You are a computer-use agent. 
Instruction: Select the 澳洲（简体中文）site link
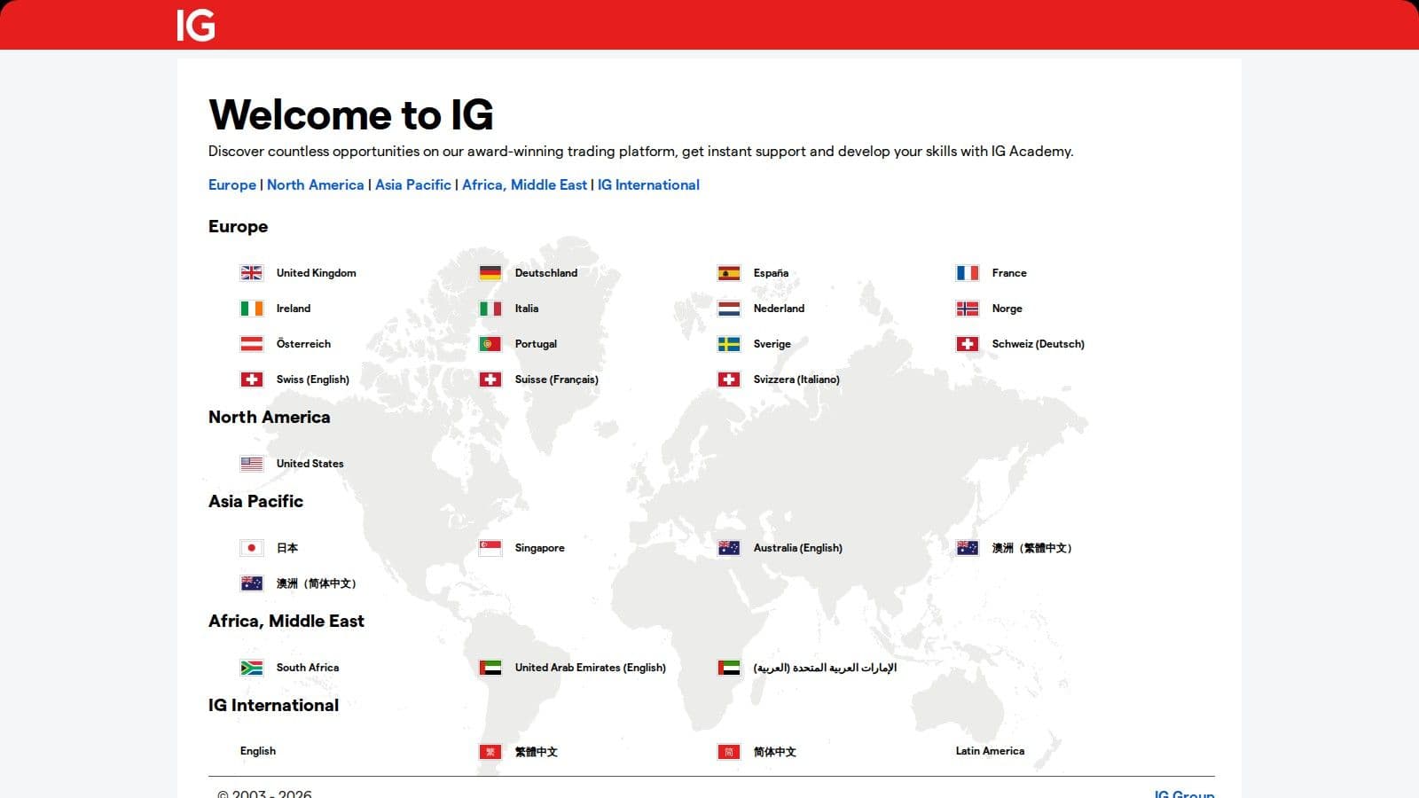tap(317, 583)
